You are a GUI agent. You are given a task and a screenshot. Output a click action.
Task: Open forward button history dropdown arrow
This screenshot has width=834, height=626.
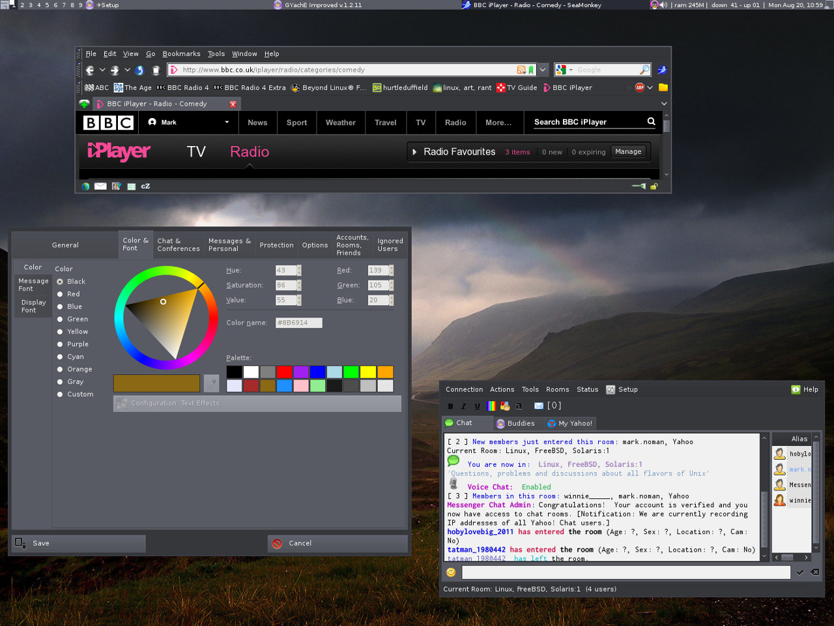pyautogui.click(x=127, y=70)
